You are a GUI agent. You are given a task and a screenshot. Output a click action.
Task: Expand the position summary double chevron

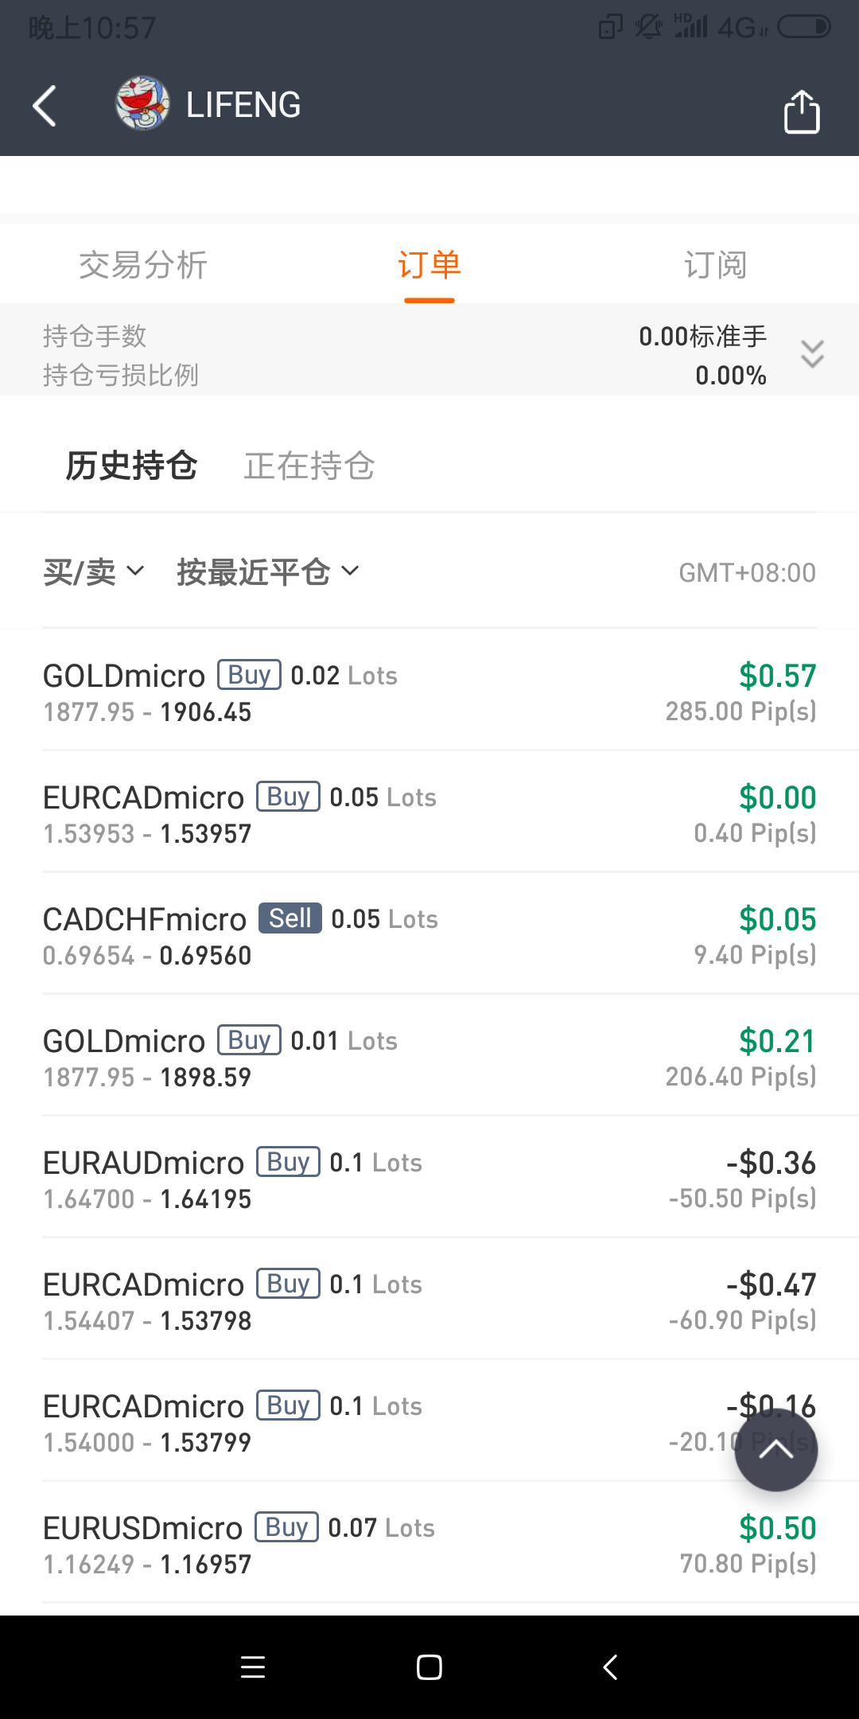(812, 353)
